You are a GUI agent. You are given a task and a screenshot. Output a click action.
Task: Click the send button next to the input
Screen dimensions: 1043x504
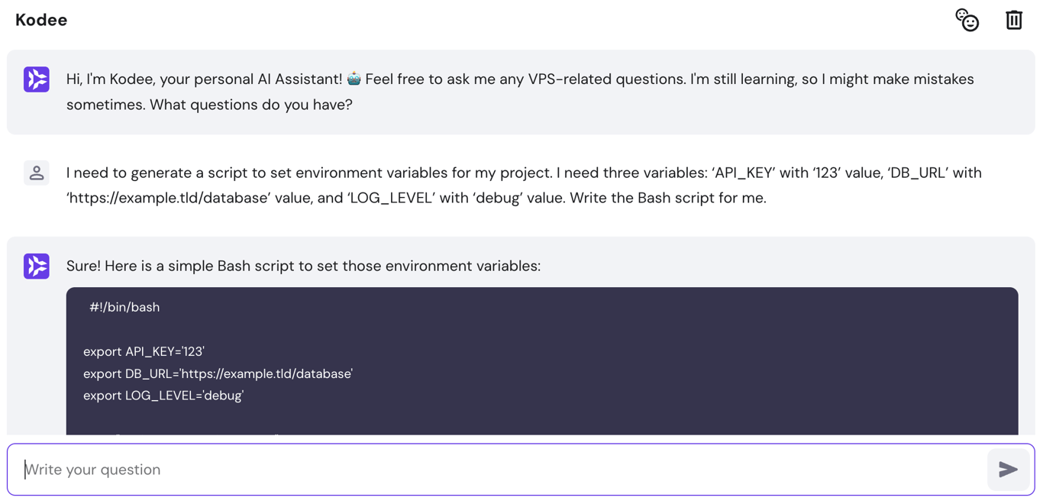[1009, 469]
